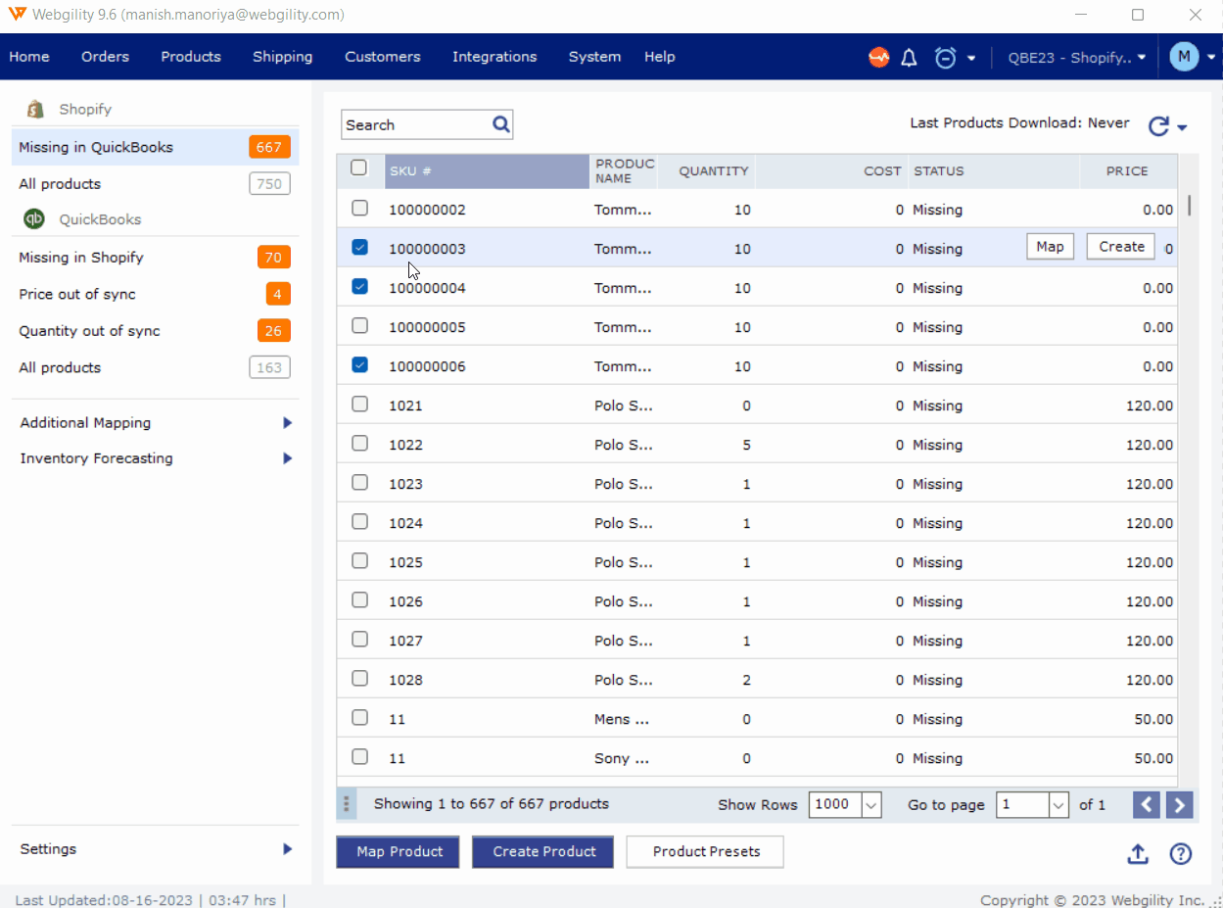Uncheck the box for SKU 100000006
Image resolution: width=1223 pixels, height=908 pixels.
pos(359,365)
